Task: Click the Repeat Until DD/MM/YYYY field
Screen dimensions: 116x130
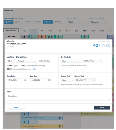Action: pyautogui.click(x=85, y=80)
